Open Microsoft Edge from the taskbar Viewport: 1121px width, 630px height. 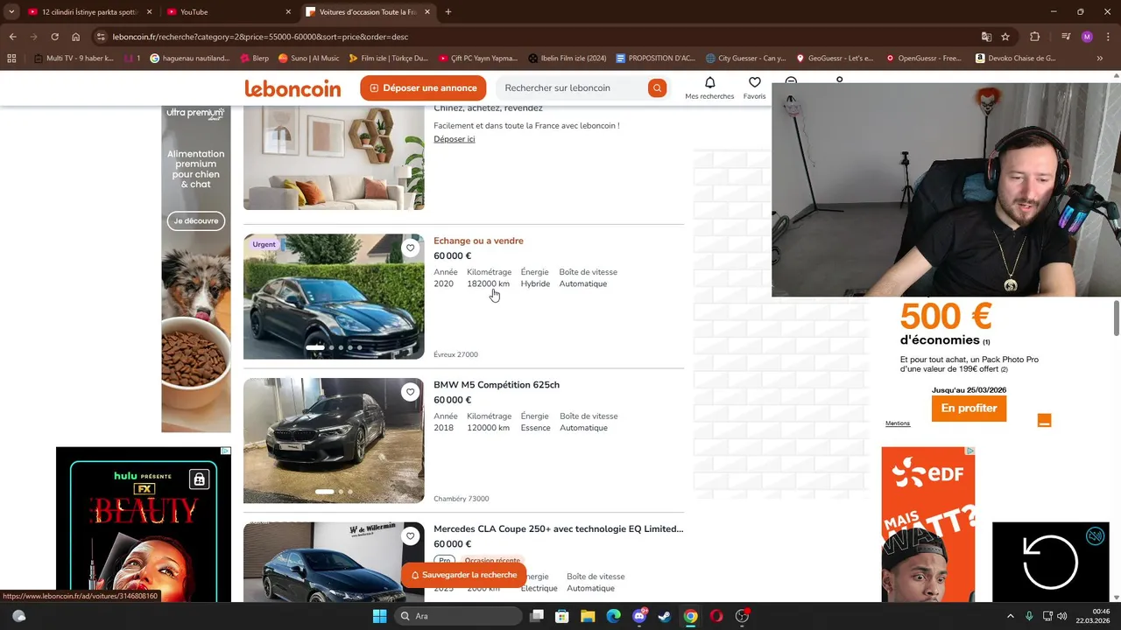(613, 616)
